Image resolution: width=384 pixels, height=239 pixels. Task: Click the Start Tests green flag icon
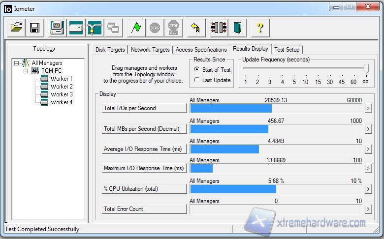(x=136, y=28)
